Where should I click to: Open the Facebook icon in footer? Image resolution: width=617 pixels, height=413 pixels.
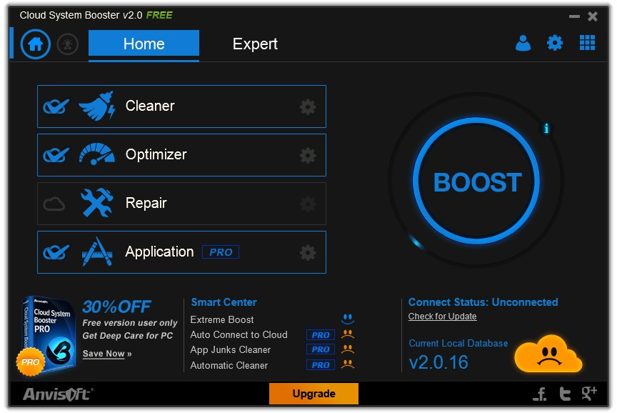tap(541, 393)
